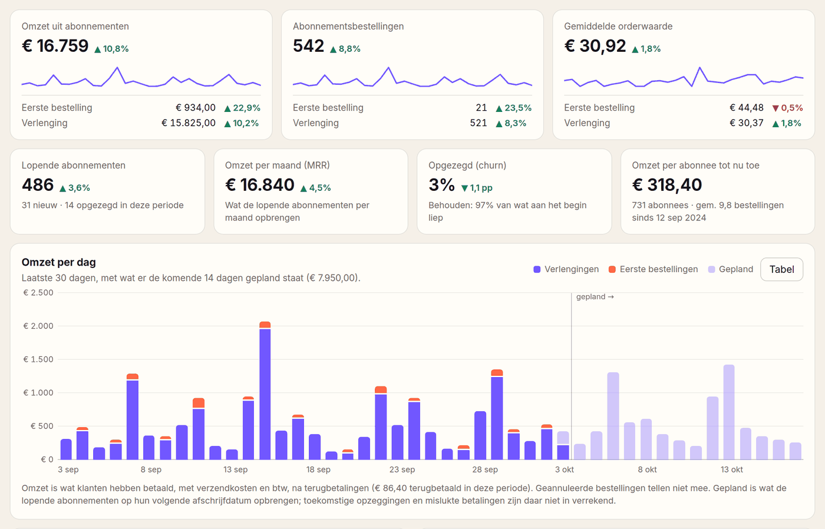Click the 521 renewal orders count
The height and width of the screenshot is (529, 825).
[478, 123]
